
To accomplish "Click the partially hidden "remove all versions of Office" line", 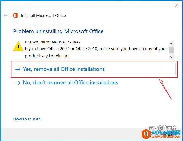I will (52, 41).
